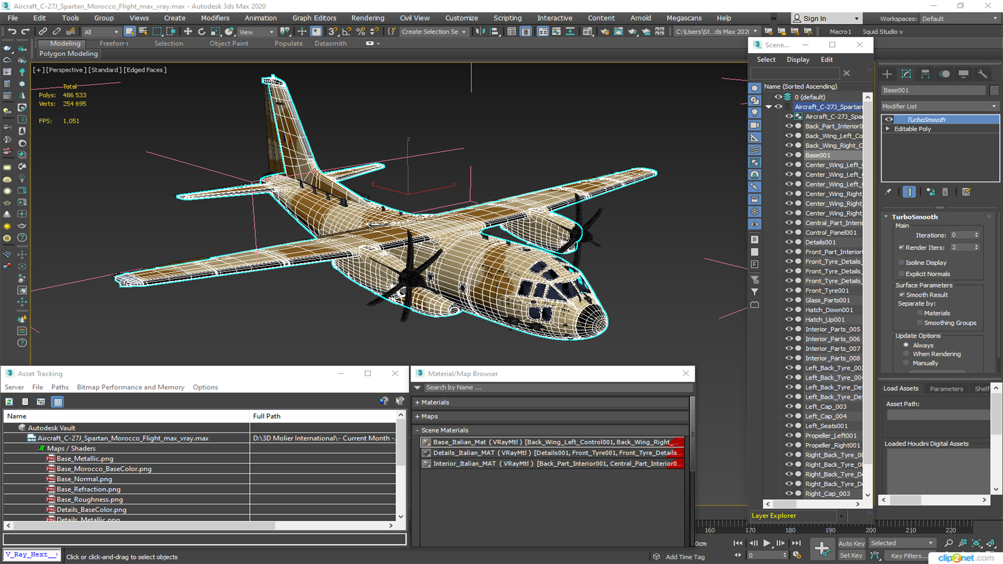Open the Create Selection Set dropdown
1003x564 pixels.
pyautogui.click(x=434, y=32)
